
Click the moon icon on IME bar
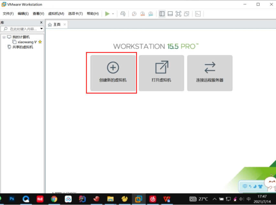point(255,186)
